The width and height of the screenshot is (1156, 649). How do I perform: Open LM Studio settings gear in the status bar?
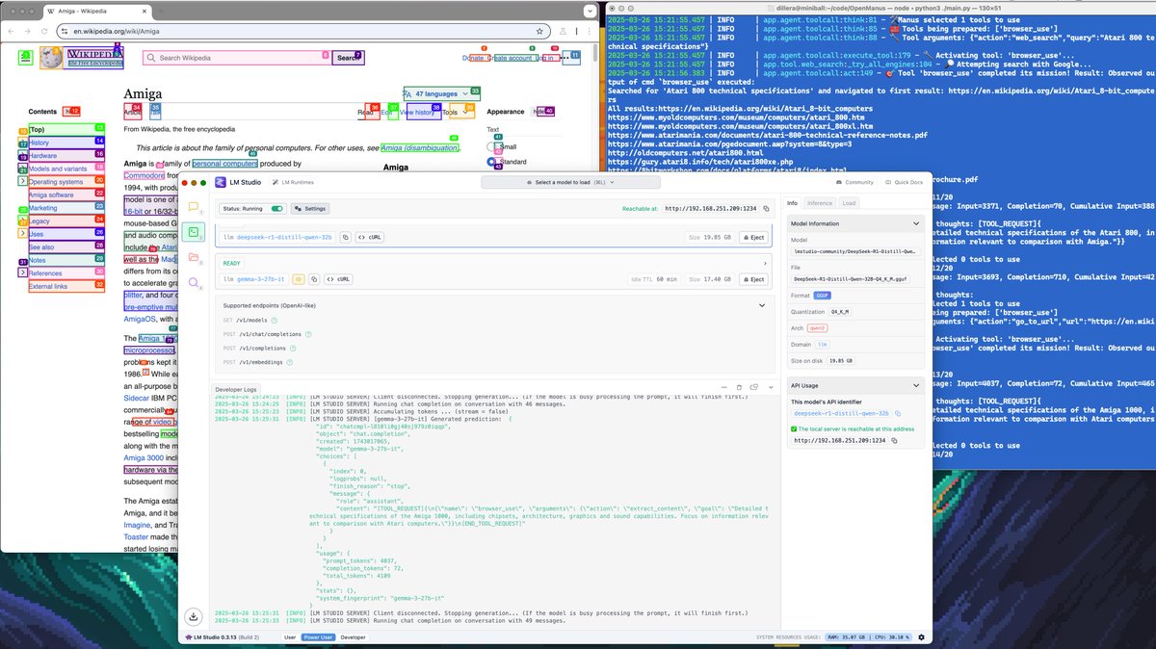(920, 636)
